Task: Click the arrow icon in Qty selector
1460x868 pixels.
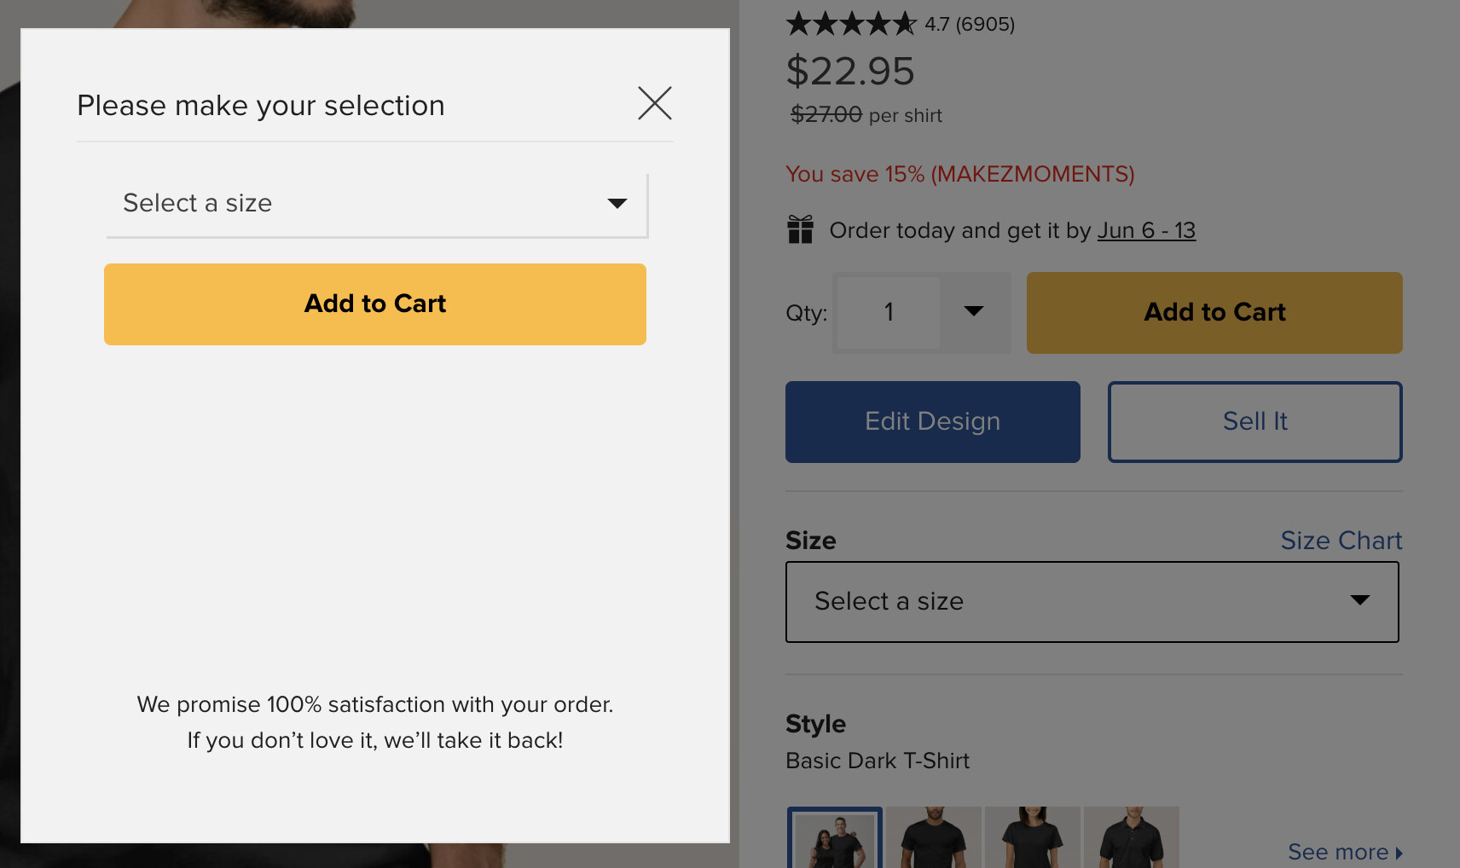Action: 974,311
